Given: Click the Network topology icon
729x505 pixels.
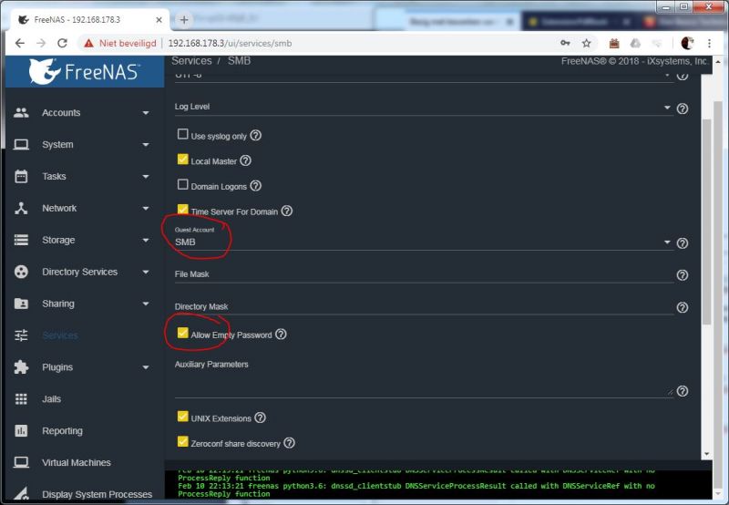Looking at the screenshot, I should [x=21, y=209].
